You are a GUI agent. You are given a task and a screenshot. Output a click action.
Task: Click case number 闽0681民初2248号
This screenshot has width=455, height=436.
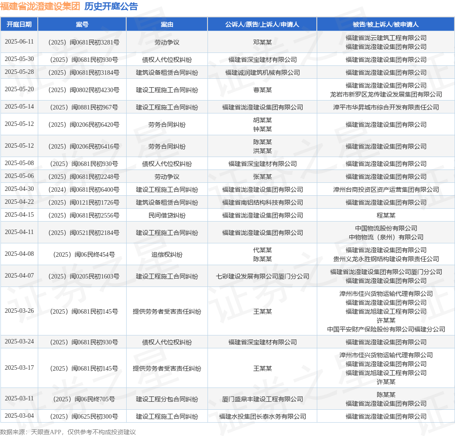point(84,177)
